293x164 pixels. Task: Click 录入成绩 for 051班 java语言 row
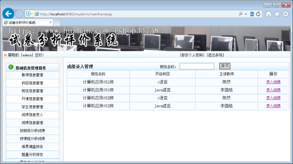273,90
